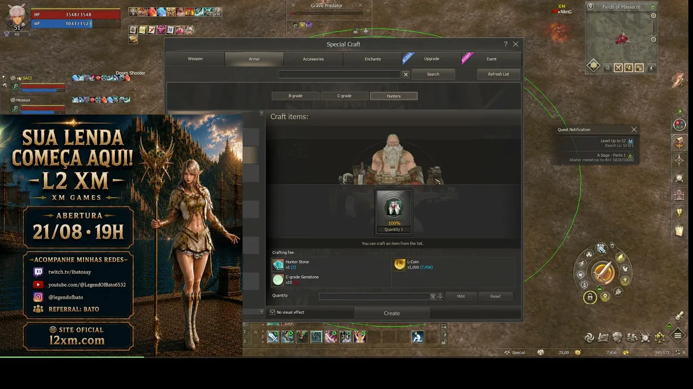Click the Create button
Image resolution: width=693 pixels, height=389 pixels.
click(392, 313)
